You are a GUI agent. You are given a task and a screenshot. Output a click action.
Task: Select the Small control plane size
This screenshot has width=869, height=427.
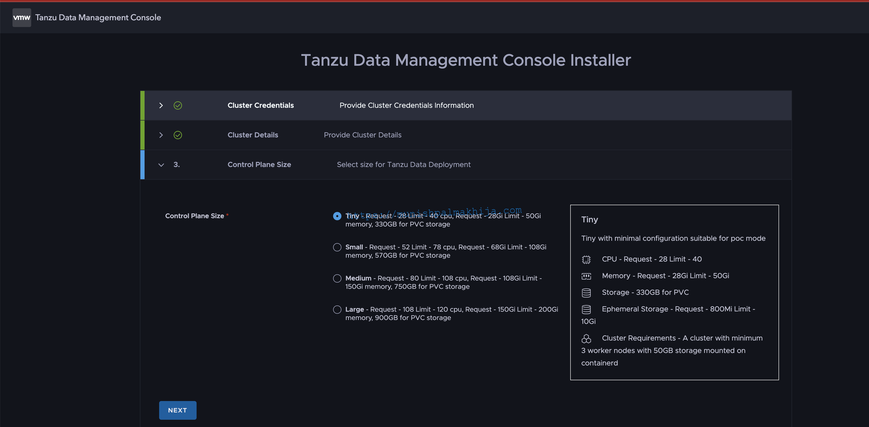pyautogui.click(x=337, y=247)
